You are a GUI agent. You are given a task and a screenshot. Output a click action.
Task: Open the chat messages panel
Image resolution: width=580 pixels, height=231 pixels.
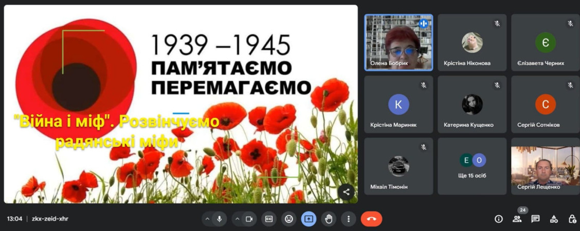535,219
